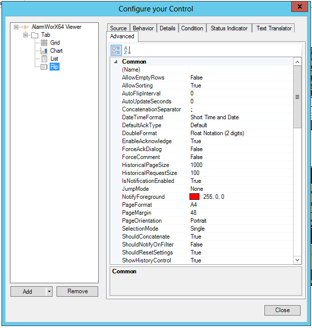312x328 pixels.
Task: Select the Flip item in tree
Action: (x=54, y=67)
